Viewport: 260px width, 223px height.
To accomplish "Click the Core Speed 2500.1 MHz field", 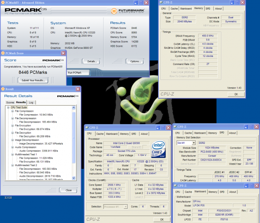I will click(x=114, y=185).
